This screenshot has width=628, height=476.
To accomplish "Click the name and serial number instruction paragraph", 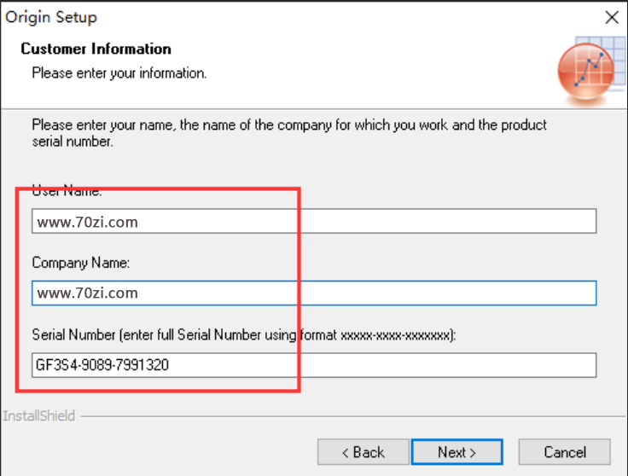I will 289,133.
